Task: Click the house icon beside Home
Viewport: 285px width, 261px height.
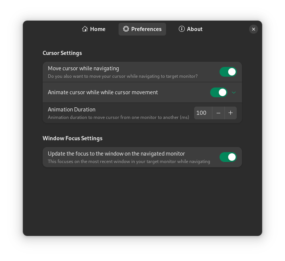Action: click(85, 29)
